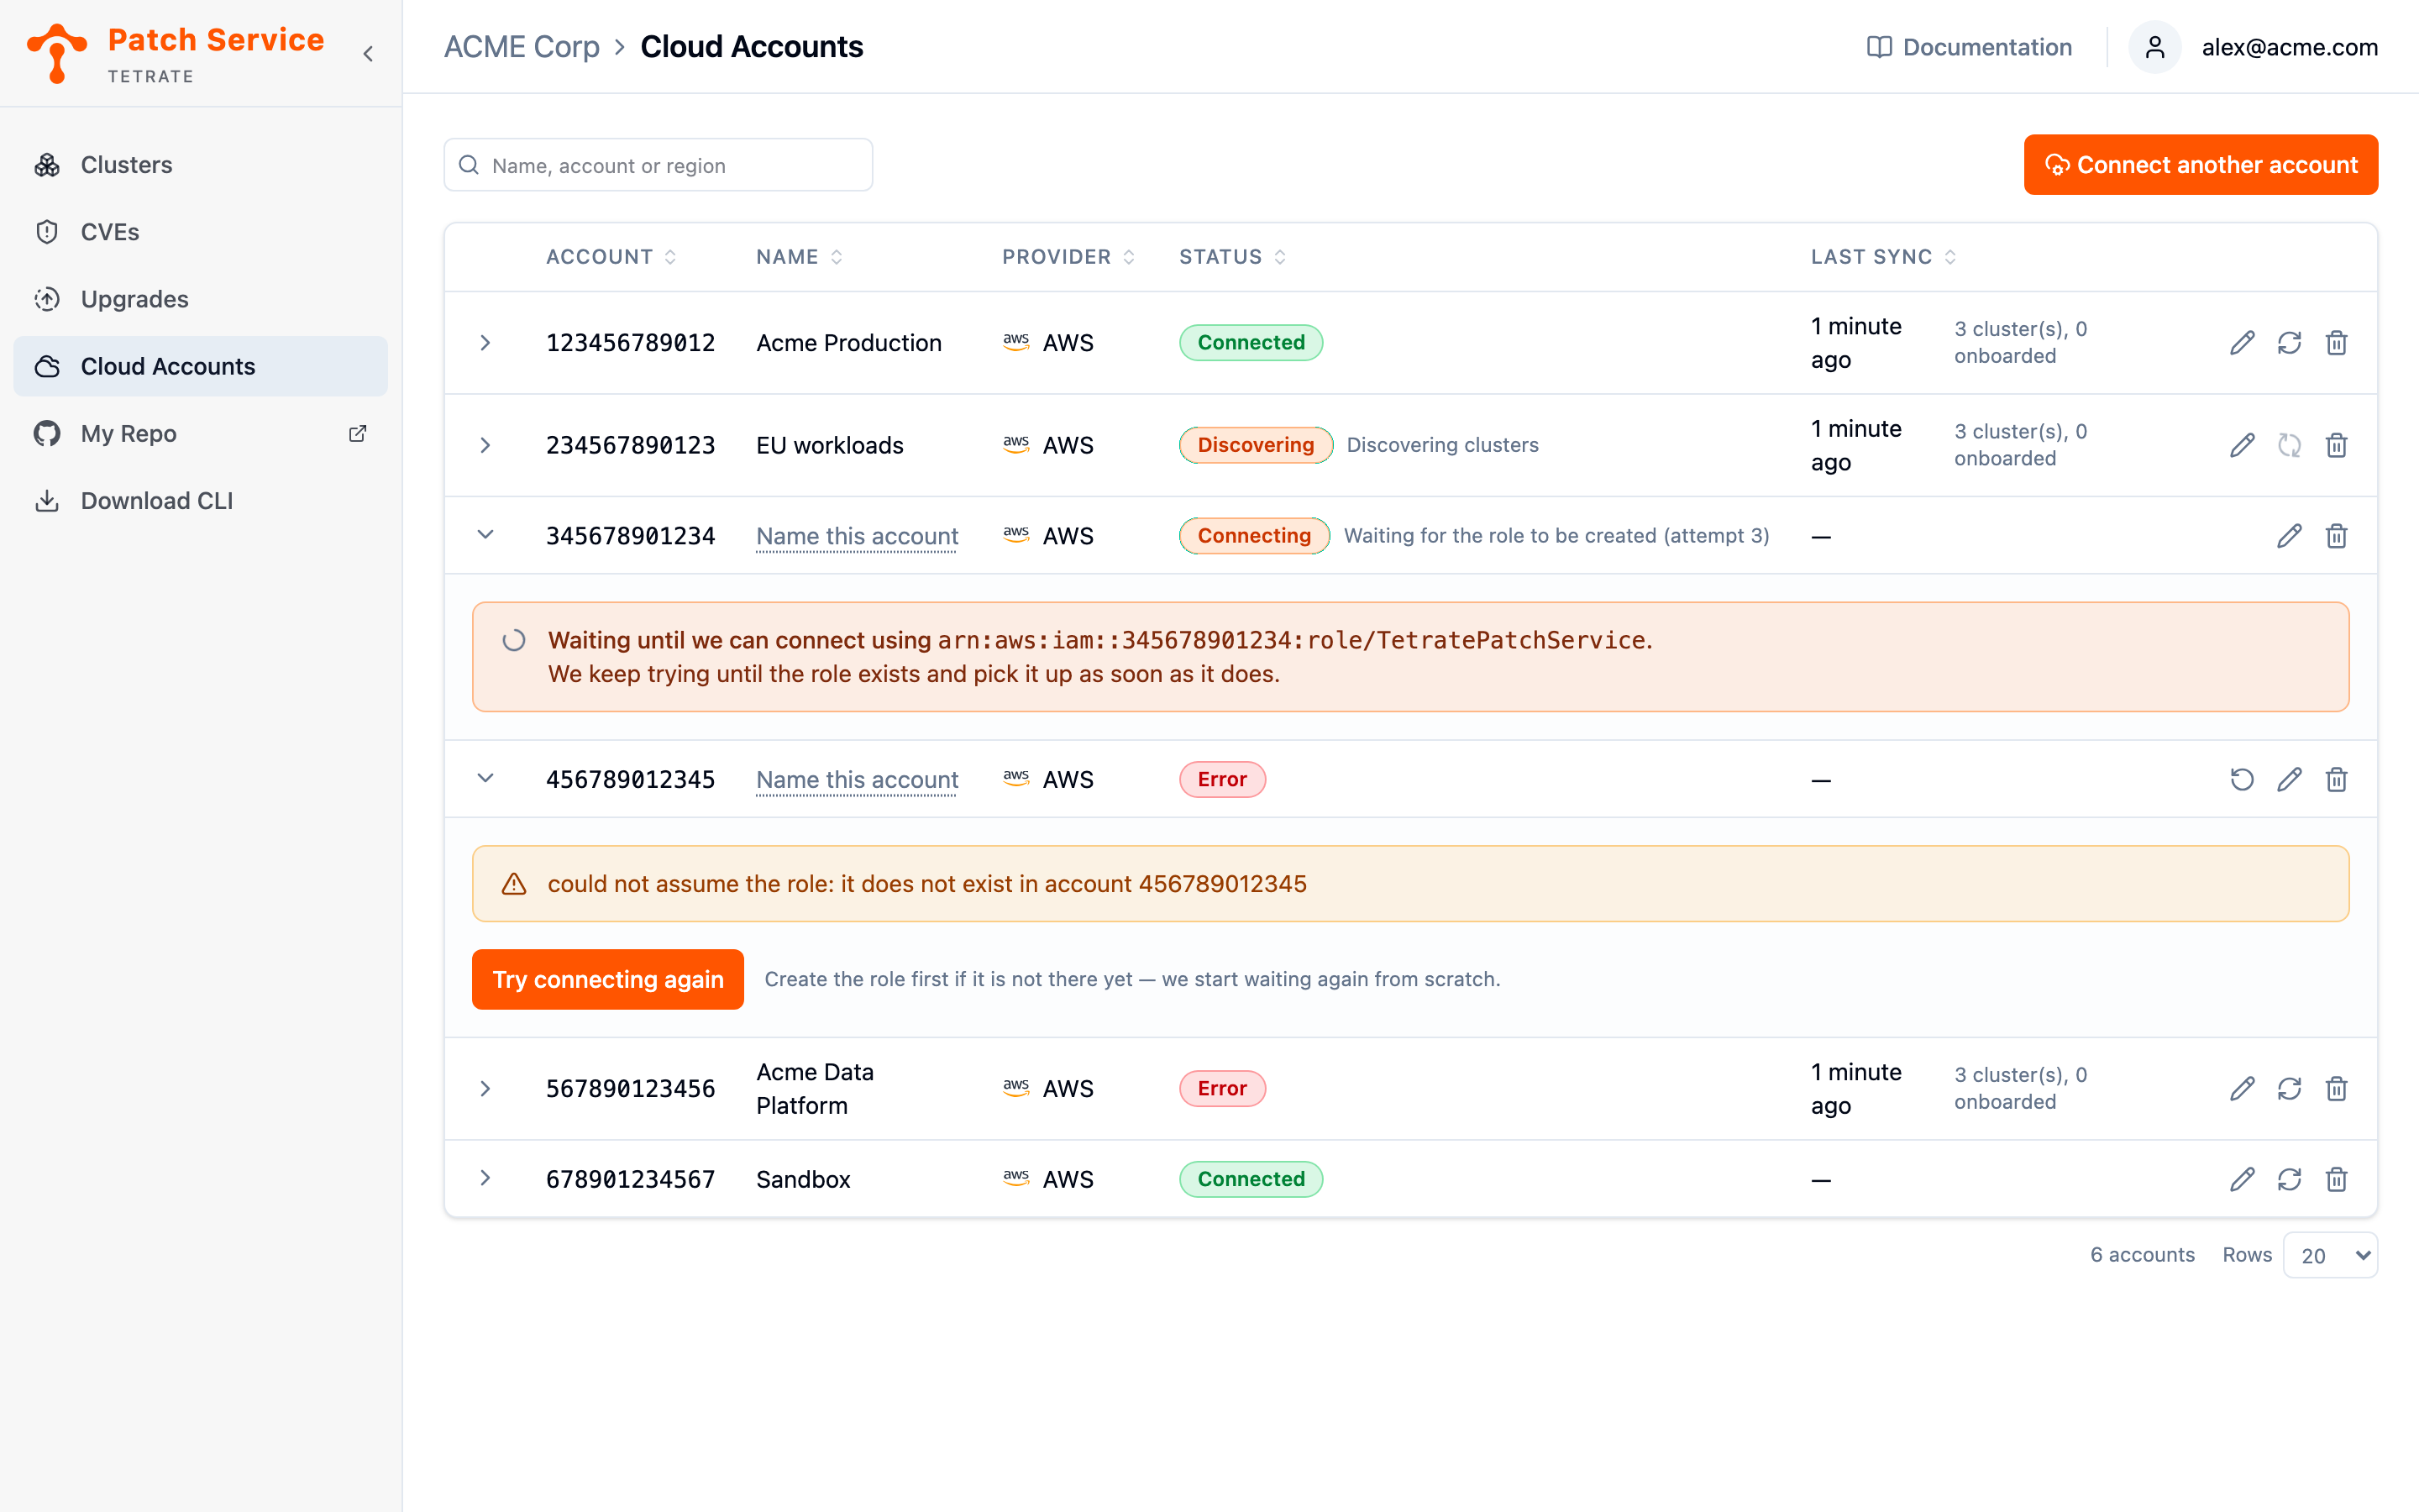Viewport: 2419px width, 1512px height.
Task: Click Name this account for 345678901234
Action: [x=857, y=536]
